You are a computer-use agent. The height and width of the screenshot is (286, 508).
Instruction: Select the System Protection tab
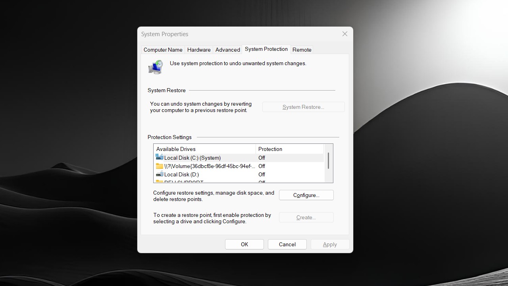[x=266, y=49]
